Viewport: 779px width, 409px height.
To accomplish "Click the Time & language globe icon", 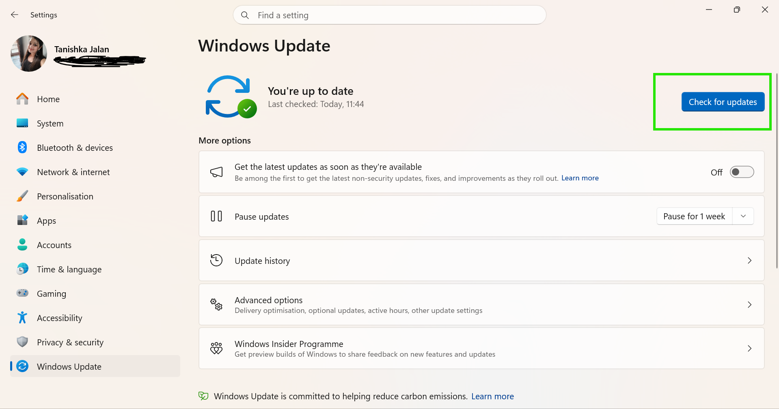I will pos(22,269).
